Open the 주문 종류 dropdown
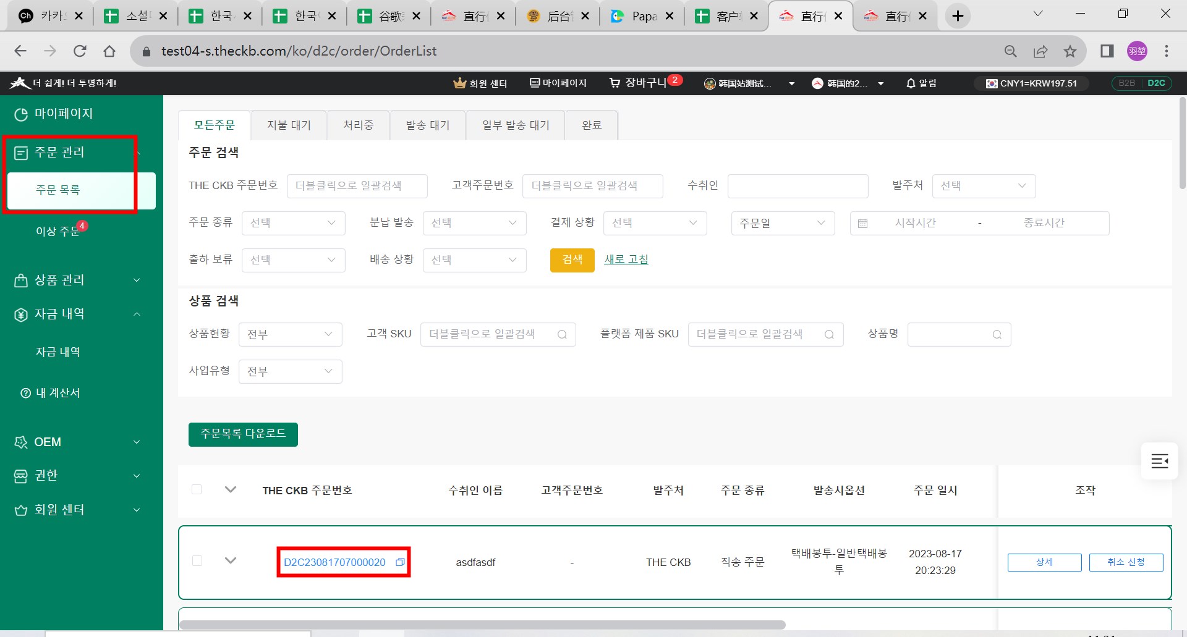 (x=293, y=223)
